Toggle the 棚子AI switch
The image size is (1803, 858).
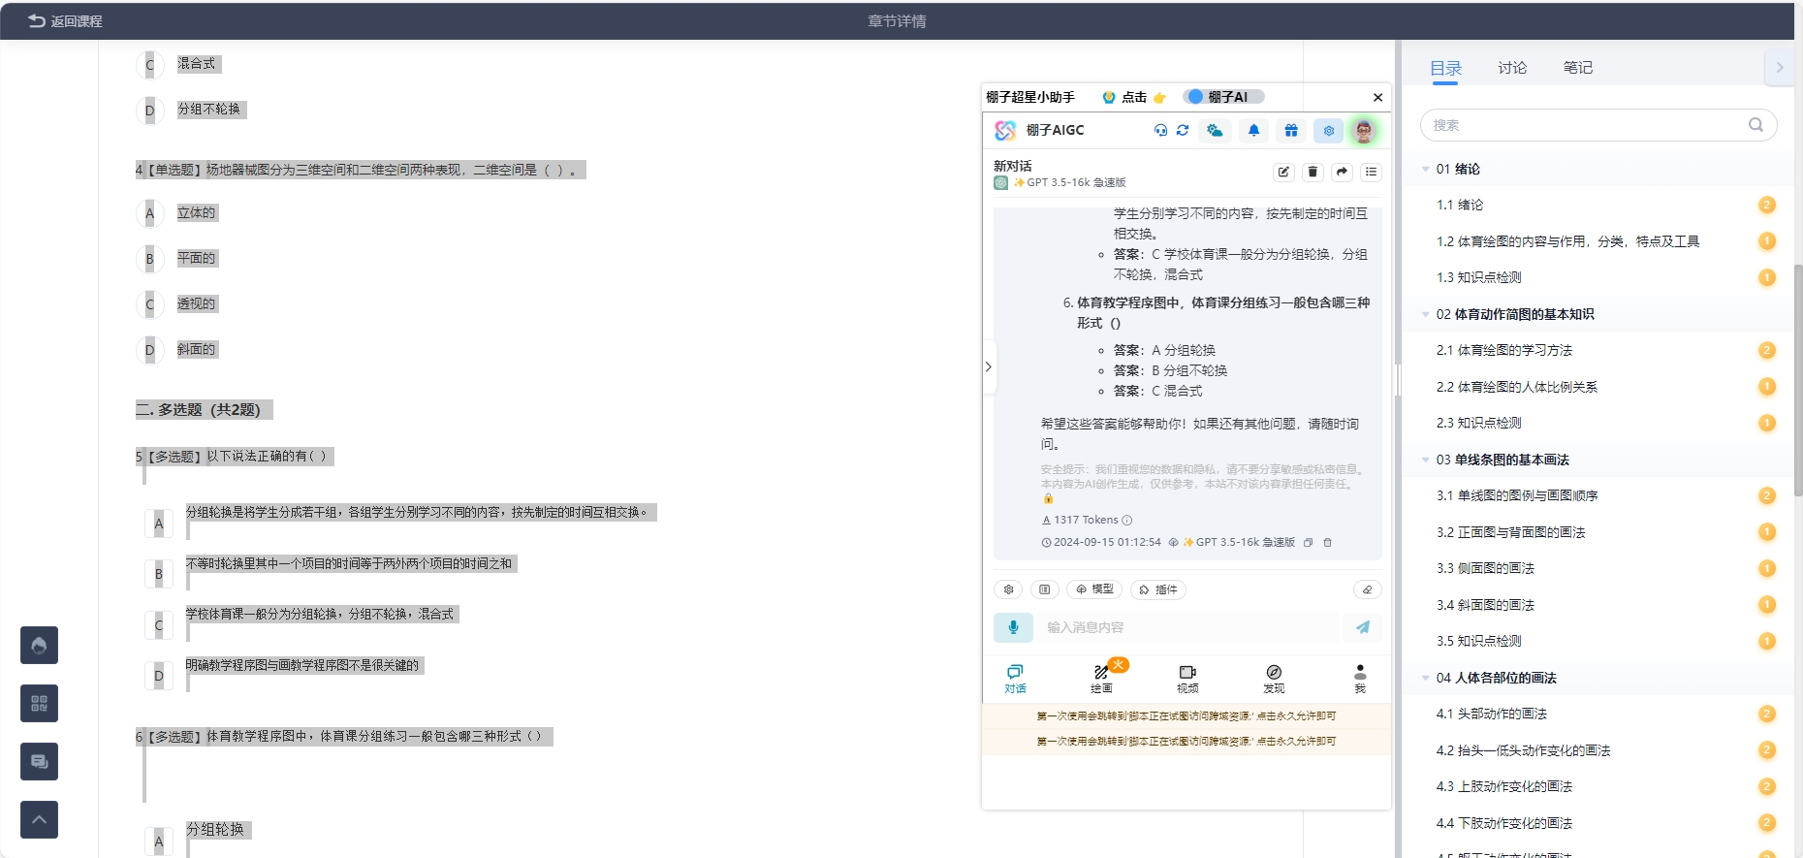click(1195, 97)
